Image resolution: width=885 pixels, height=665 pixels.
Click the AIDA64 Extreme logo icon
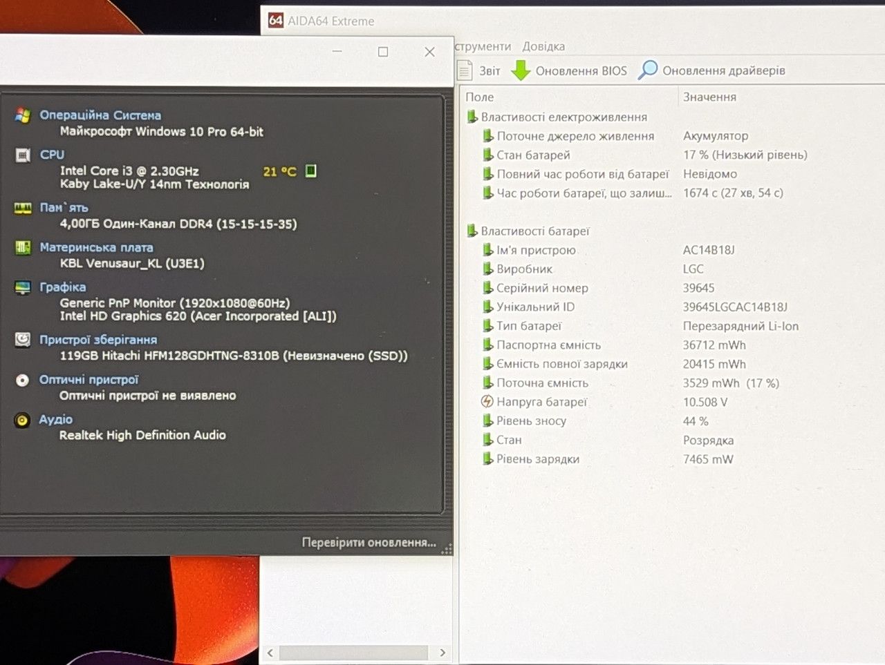click(276, 20)
